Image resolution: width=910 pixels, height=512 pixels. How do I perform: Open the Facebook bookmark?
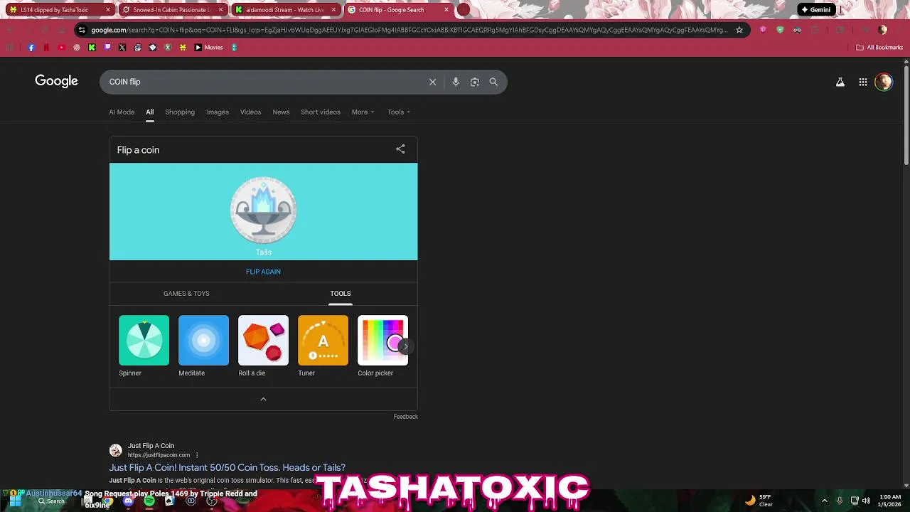(31, 48)
